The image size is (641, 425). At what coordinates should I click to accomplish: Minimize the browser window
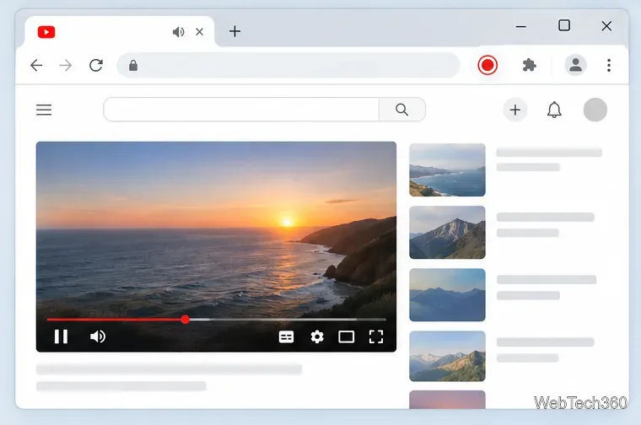(521, 27)
